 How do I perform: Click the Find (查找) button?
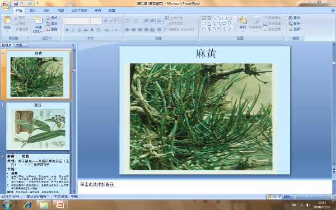294,17
